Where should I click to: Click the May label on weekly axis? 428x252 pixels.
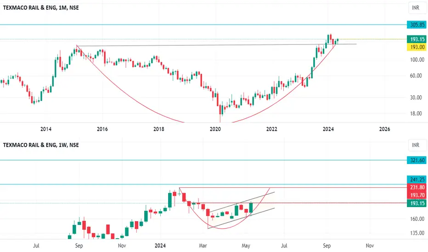(246, 246)
